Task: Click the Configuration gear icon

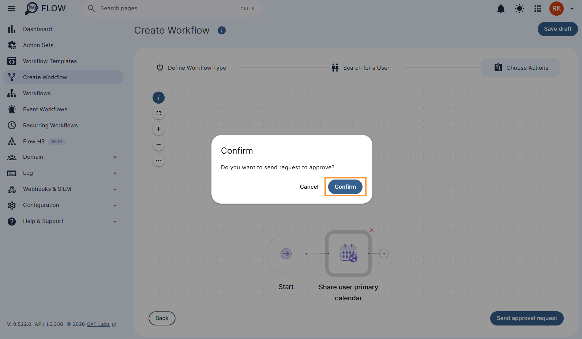Action: [12, 205]
